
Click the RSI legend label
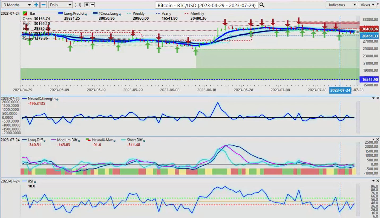tap(31, 181)
